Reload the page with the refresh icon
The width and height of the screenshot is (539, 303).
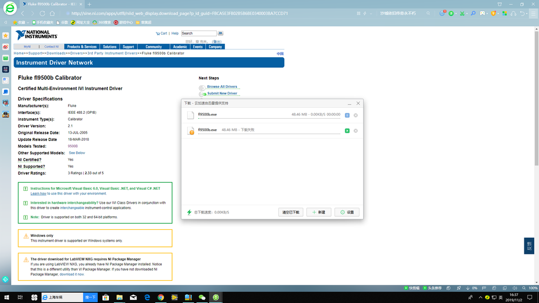pos(42,13)
